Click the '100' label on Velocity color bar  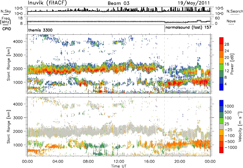click(228, 118)
